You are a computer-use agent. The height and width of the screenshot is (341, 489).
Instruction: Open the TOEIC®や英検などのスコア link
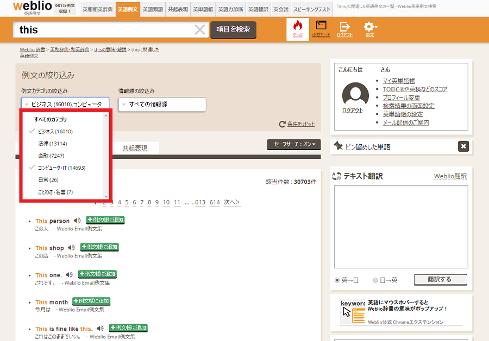pyautogui.click(x=415, y=89)
